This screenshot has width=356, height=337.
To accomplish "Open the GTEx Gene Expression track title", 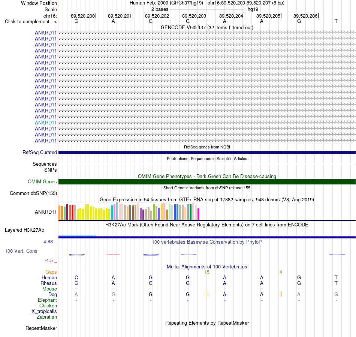I will tap(207, 199).
